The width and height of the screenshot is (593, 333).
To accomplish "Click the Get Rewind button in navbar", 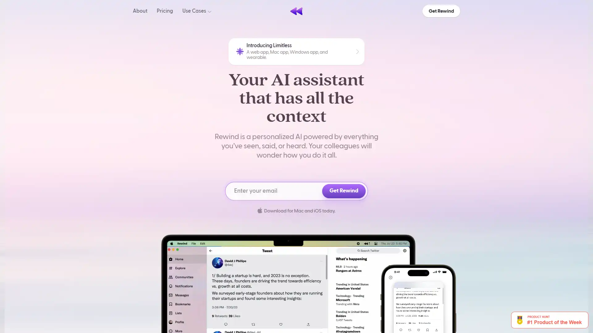I will click(x=441, y=11).
